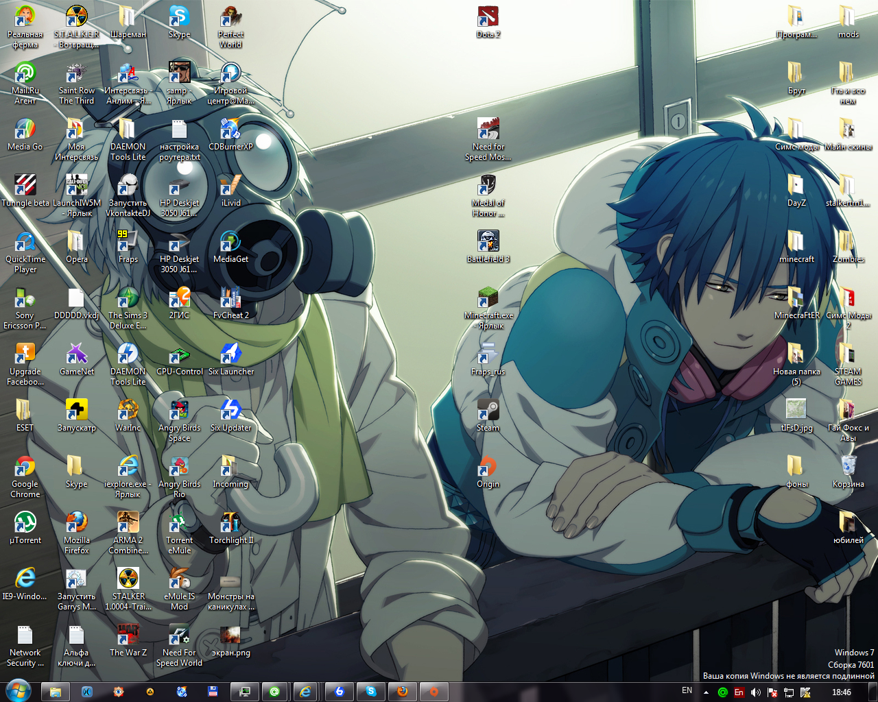Image resolution: width=878 pixels, height=702 pixels.
Task: Select the Origin desktop shortcut
Action: [x=488, y=471]
